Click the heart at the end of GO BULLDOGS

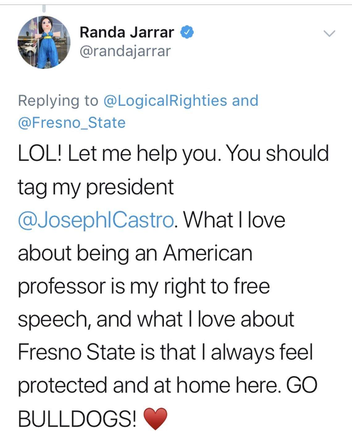(155, 419)
